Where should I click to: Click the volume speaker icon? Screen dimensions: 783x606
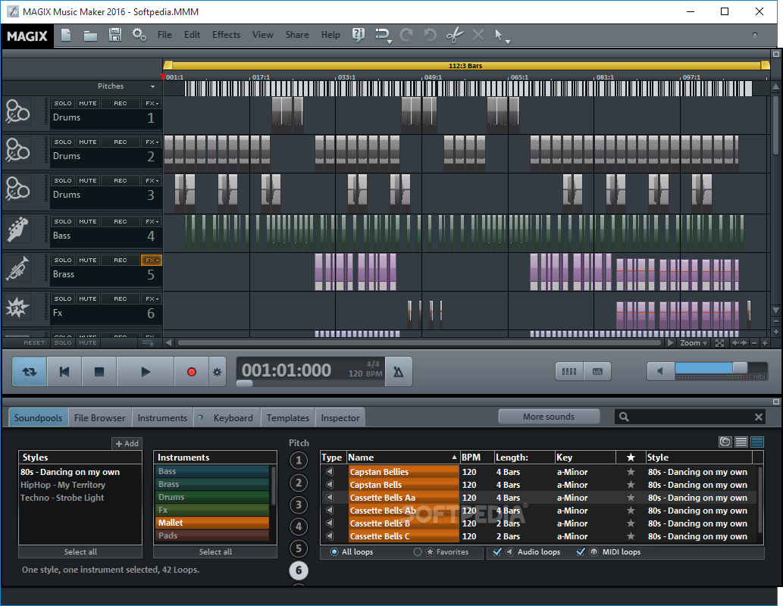[x=660, y=371]
